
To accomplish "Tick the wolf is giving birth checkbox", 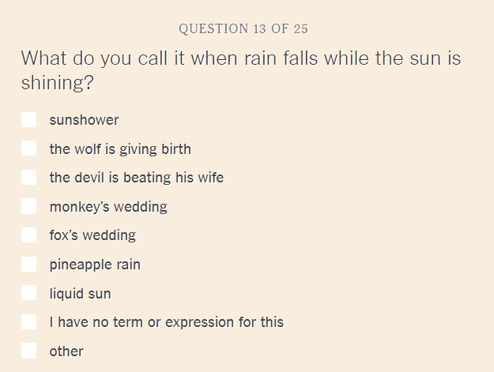I will tap(28, 148).
